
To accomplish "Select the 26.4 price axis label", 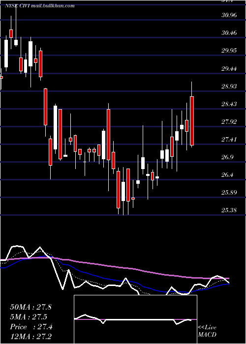I will point(227,175).
